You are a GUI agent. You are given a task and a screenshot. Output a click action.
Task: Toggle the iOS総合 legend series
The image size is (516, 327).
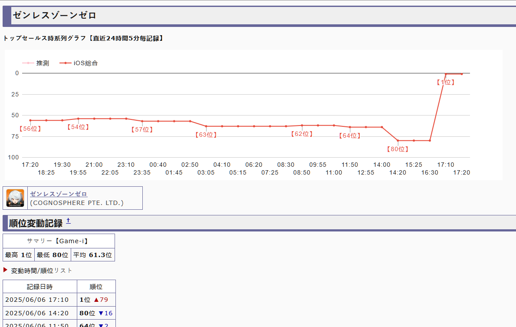pyautogui.click(x=79, y=63)
